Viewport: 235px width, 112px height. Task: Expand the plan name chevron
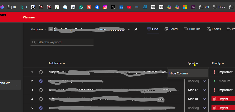coord(128,29)
